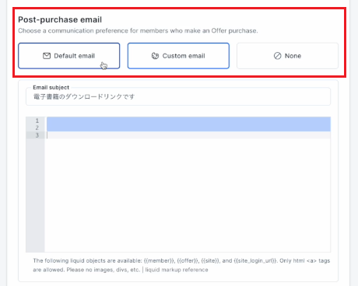This screenshot has width=358, height=286.
Task: Click the Post-purchase email heading
Action: coord(60,19)
